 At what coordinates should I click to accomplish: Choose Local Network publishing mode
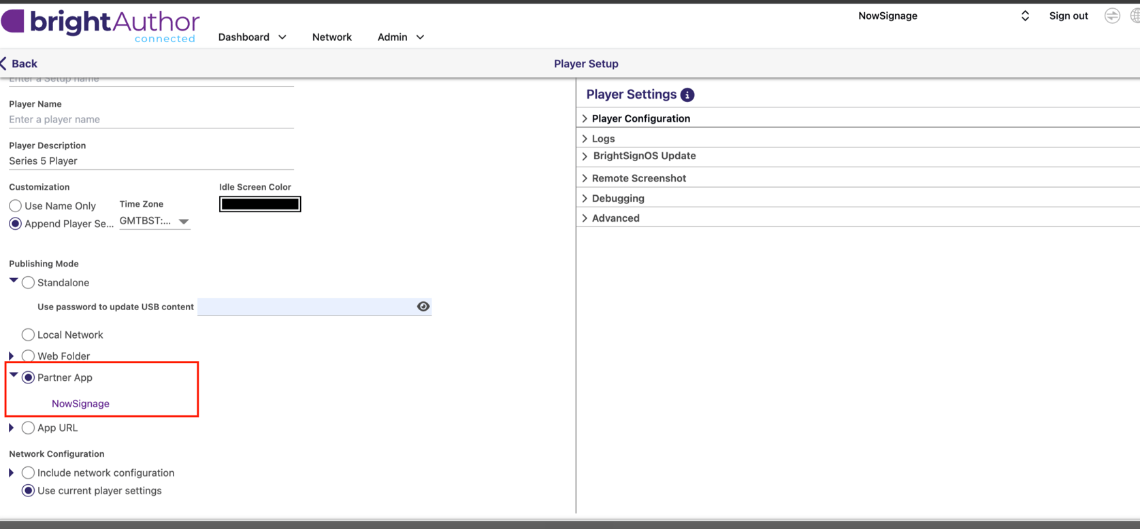(x=28, y=335)
